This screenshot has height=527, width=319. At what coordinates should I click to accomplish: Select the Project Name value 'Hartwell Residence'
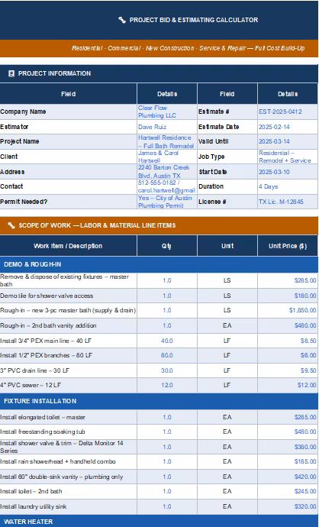coord(165,137)
